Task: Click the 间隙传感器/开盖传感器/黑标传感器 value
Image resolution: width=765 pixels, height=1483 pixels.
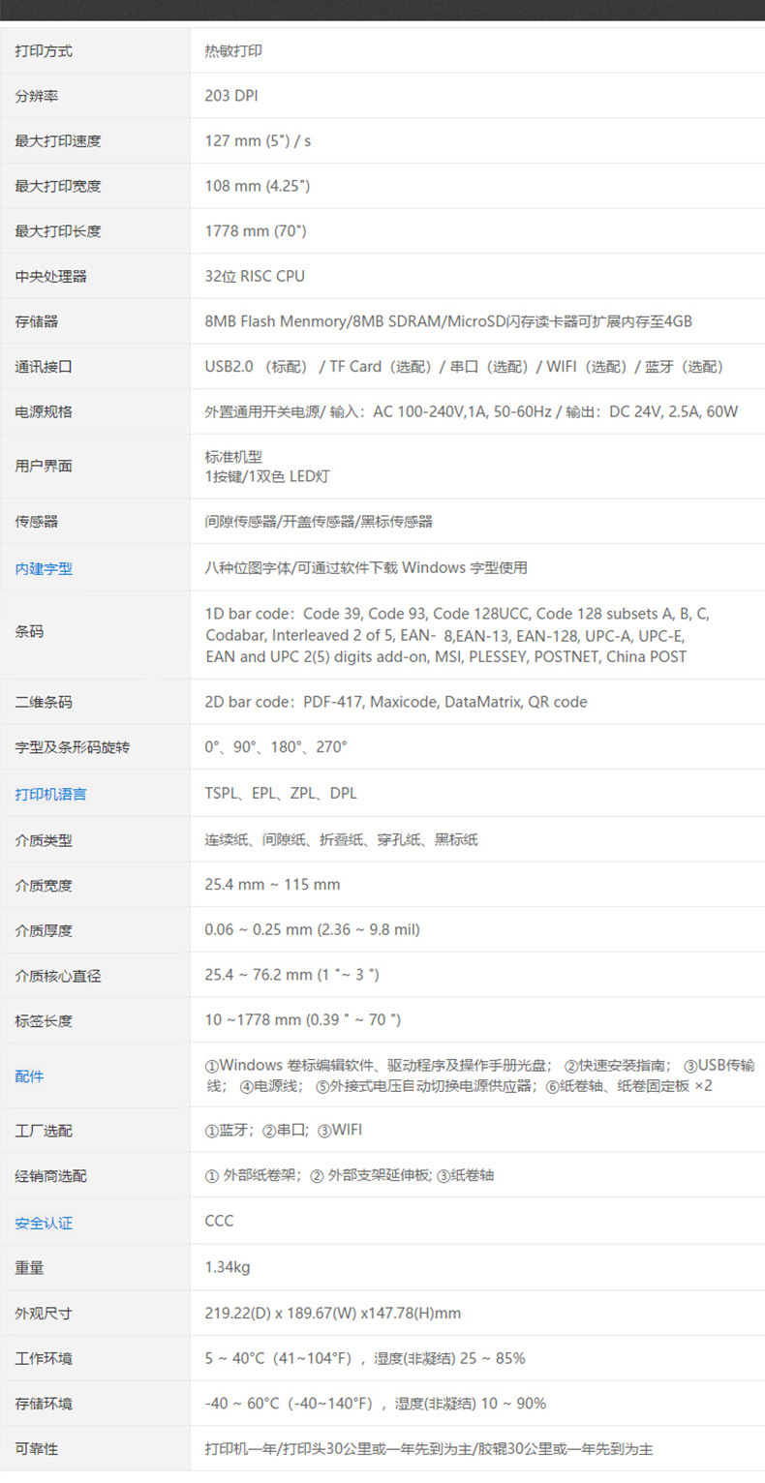Action: pos(319,522)
